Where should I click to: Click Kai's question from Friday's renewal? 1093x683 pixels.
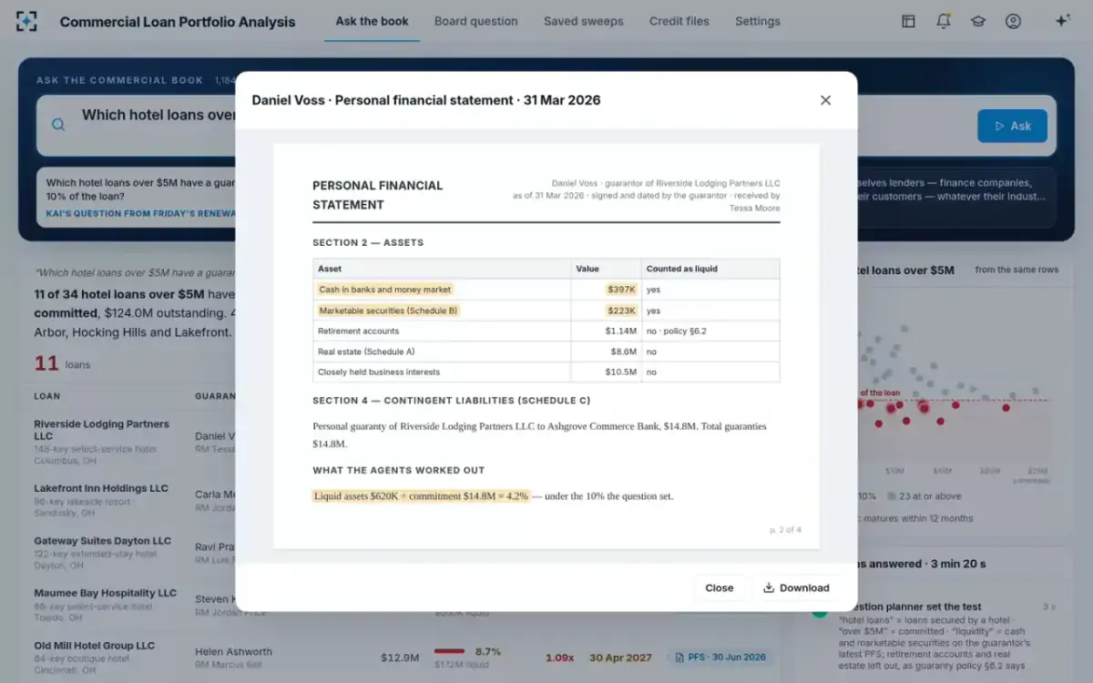click(x=140, y=214)
